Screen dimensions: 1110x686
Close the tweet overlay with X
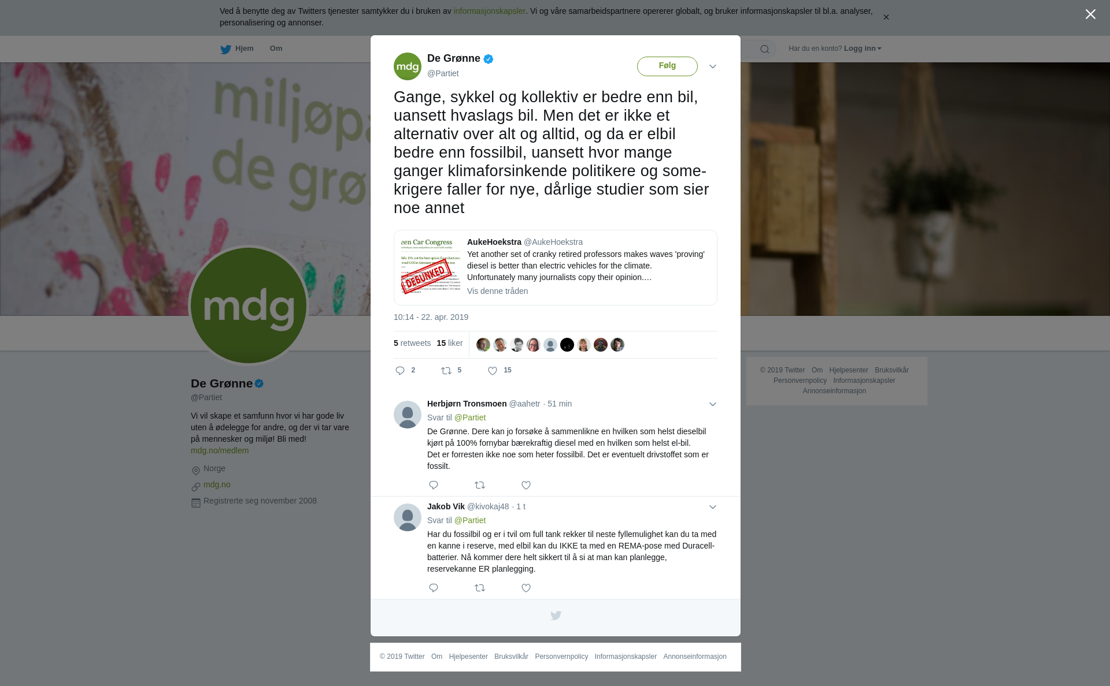click(x=1090, y=14)
